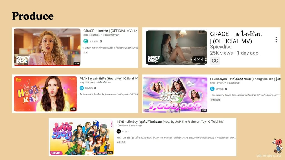Click LOVEiS+ channel name under Heart Key
This screenshot has width=285, height=160.
point(89,88)
